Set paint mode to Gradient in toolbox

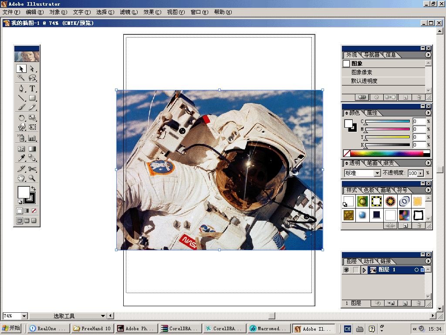(x=27, y=211)
